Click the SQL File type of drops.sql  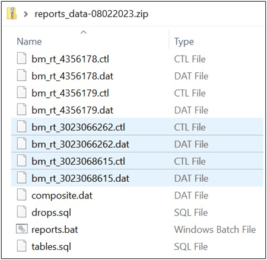point(191,213)
